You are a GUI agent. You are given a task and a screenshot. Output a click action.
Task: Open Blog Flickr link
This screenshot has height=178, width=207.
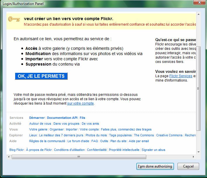pyautogui.click(x=17, y=150)
